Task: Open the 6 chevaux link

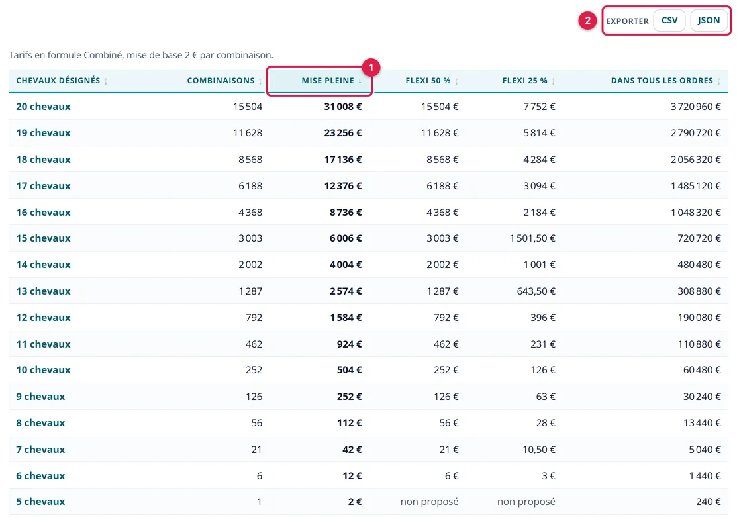Action: 40,475
